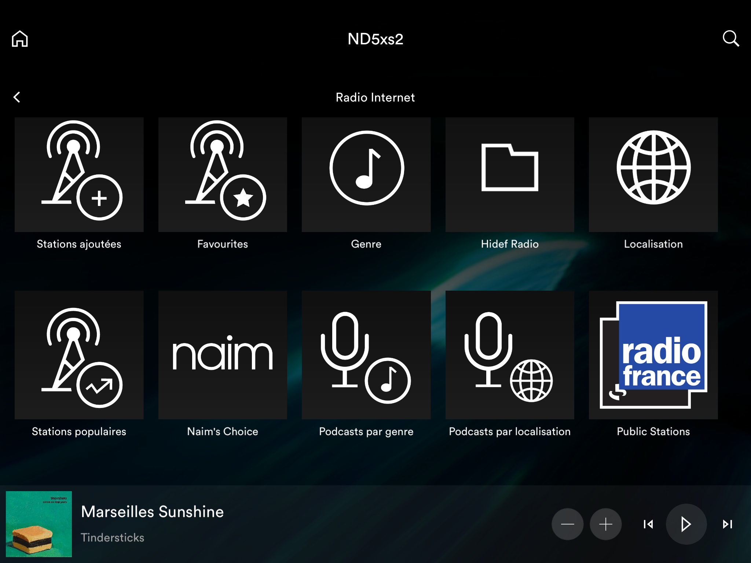Viewport: 751px width, 563px height.
Task: Open Stations ajoutées tile
Action: point(79,174)
